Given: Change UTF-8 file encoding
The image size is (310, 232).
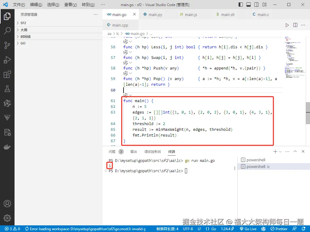Looking at the screenshot, I should 188,229.
